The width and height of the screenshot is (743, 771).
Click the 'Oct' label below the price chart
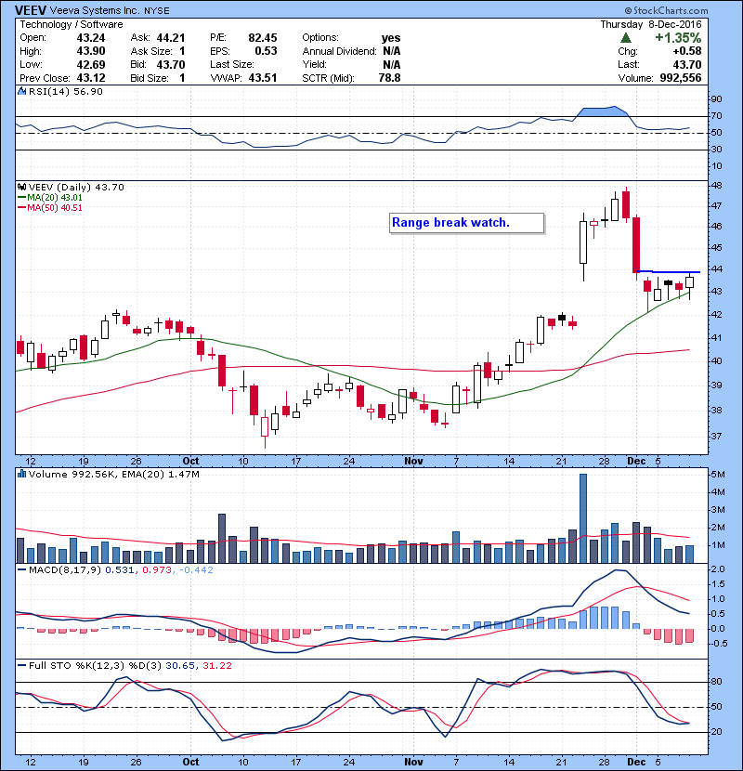(x=190, y=461)
